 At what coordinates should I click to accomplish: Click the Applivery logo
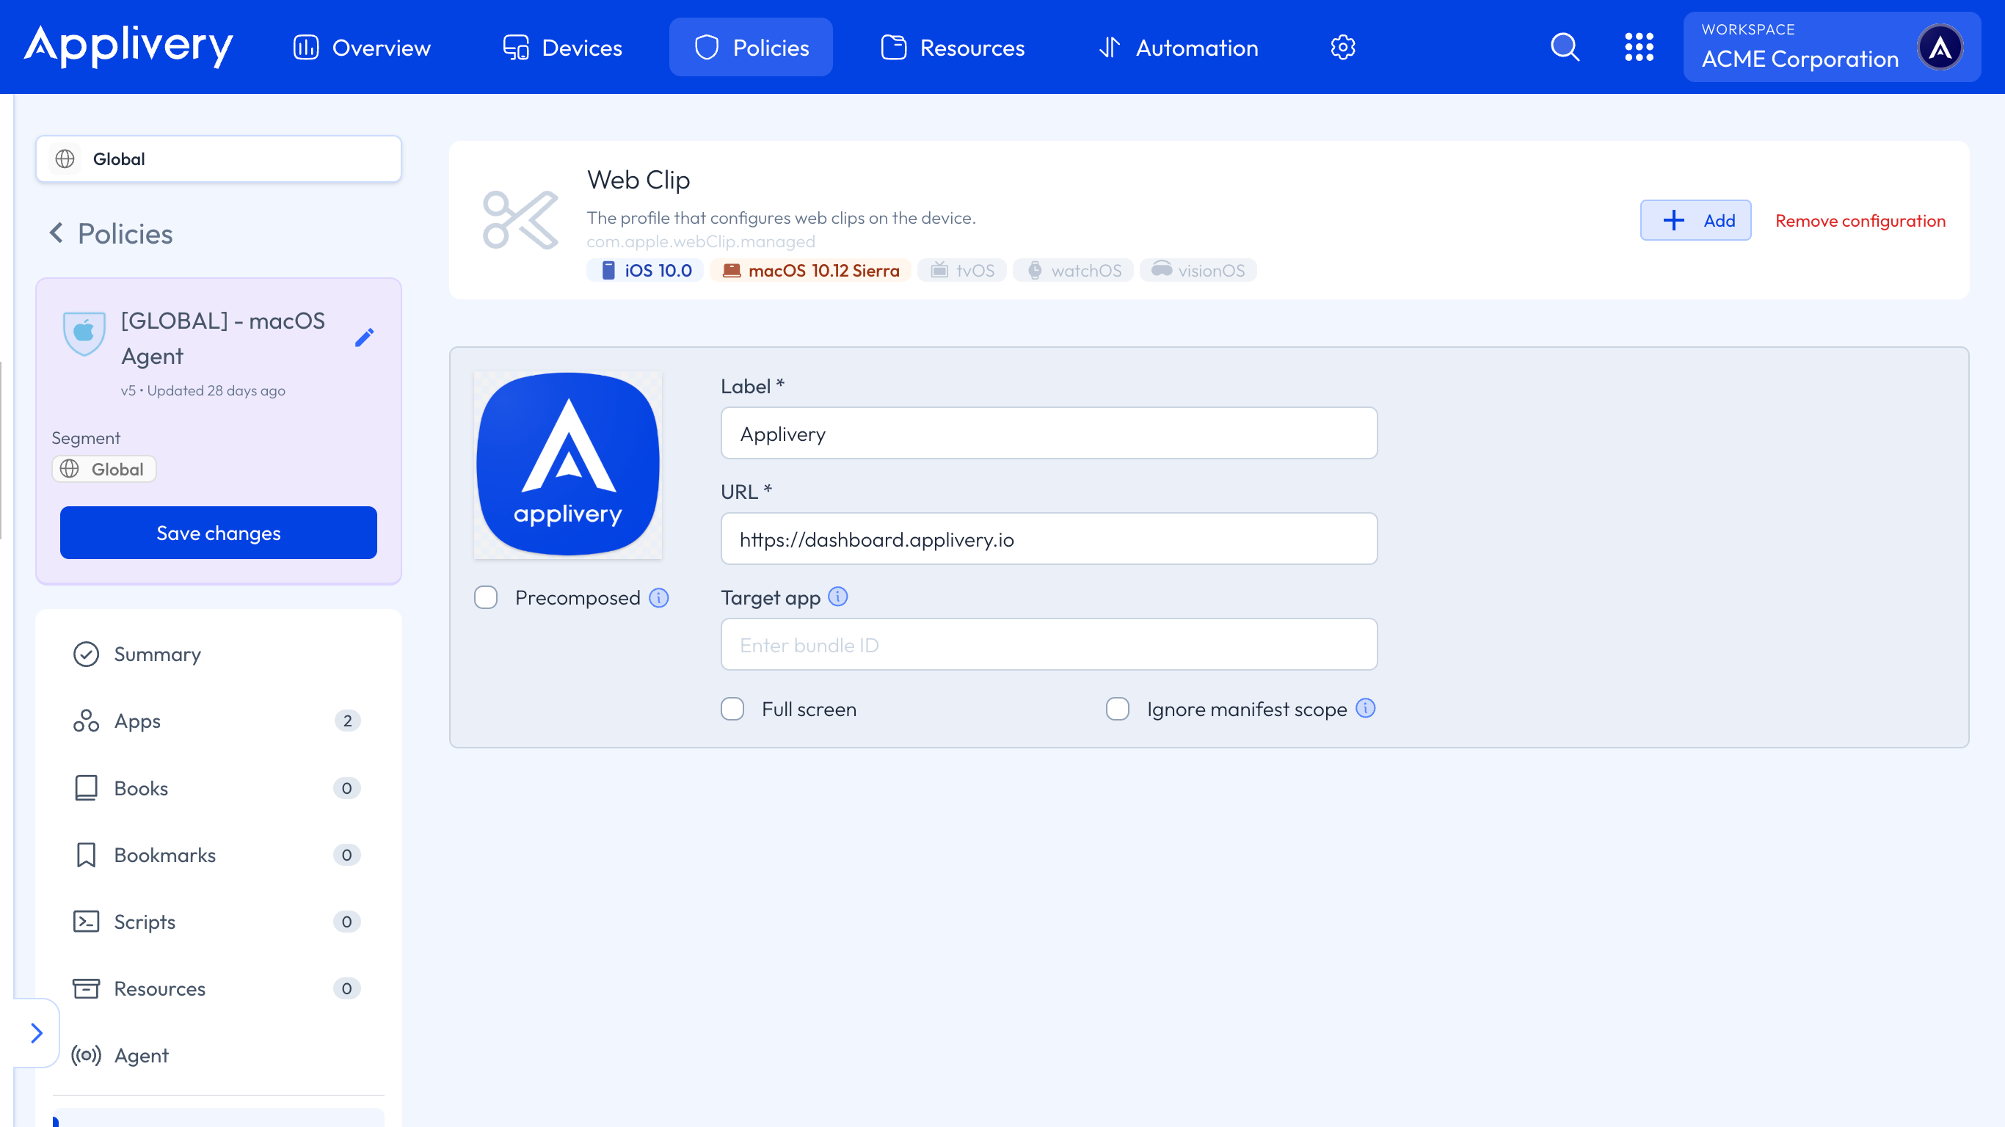[x=128, y=46]
